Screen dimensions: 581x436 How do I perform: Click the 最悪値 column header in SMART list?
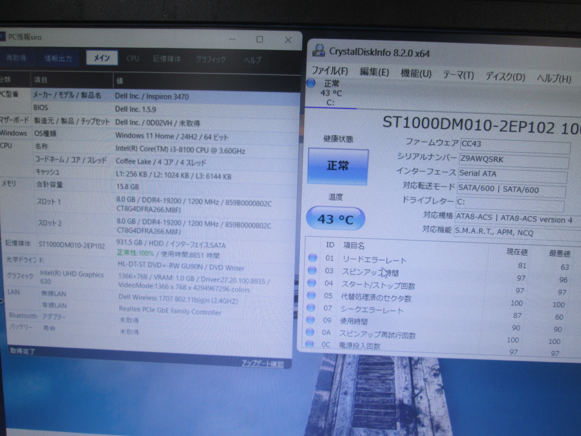(x=560, y=253)
